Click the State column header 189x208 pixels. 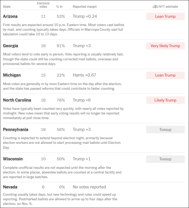tap(7, 7)
